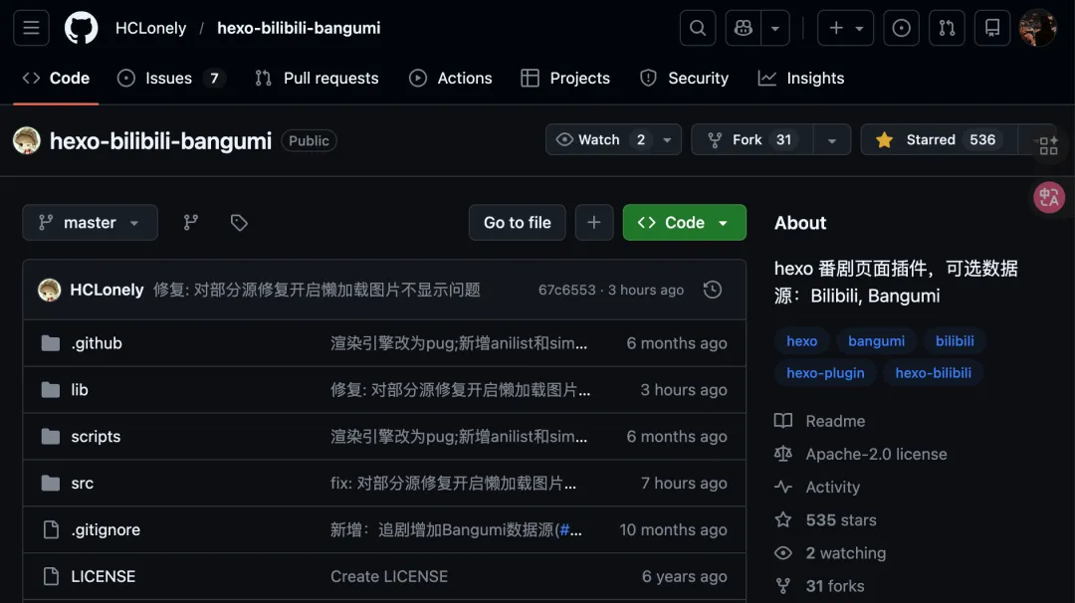Switch to the Actions tab
The image size is (1075, 603).
[x=451, y=79]
